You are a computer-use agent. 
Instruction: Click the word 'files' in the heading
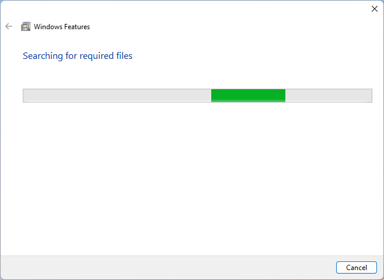(123, 56)
